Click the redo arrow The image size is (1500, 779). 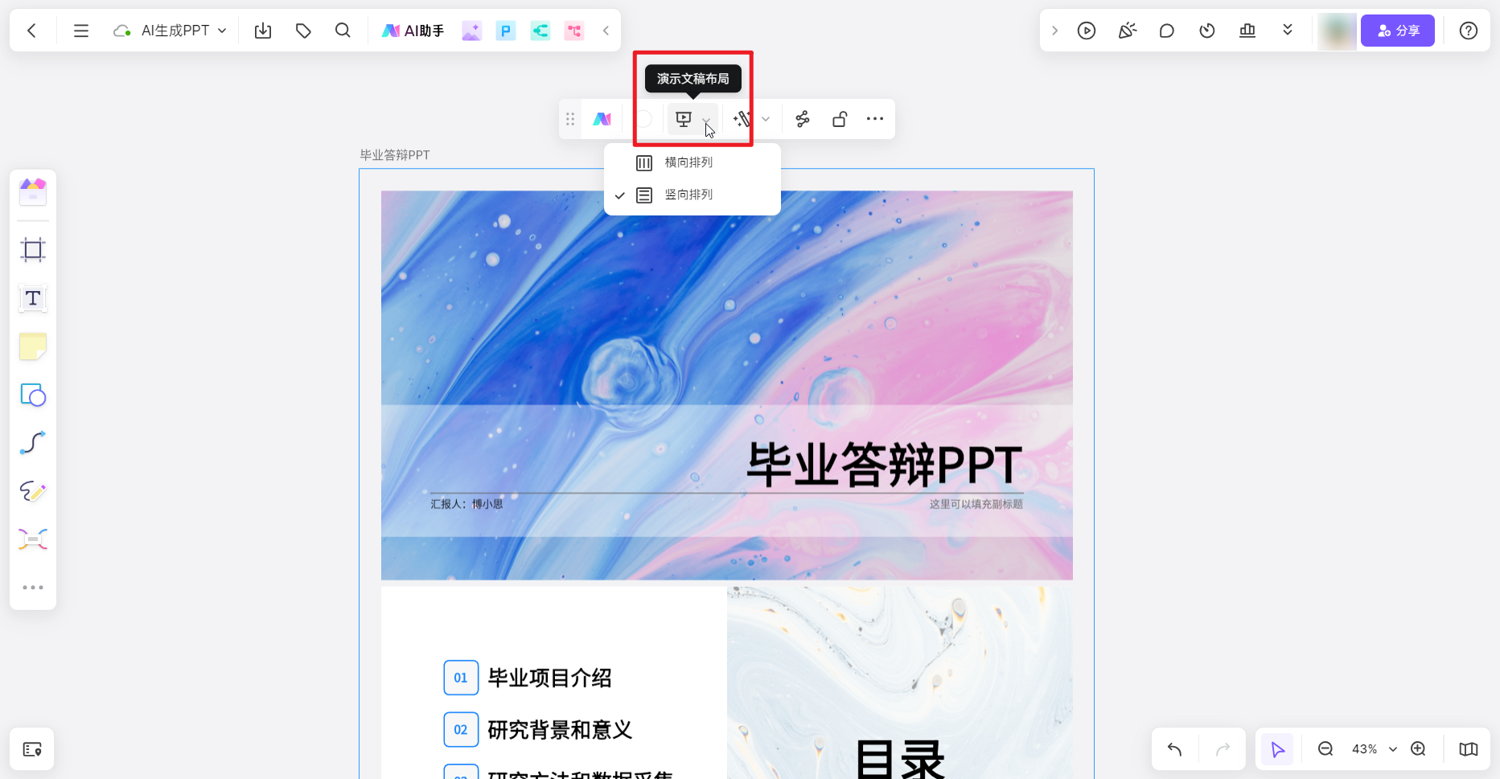[1223, 749]
